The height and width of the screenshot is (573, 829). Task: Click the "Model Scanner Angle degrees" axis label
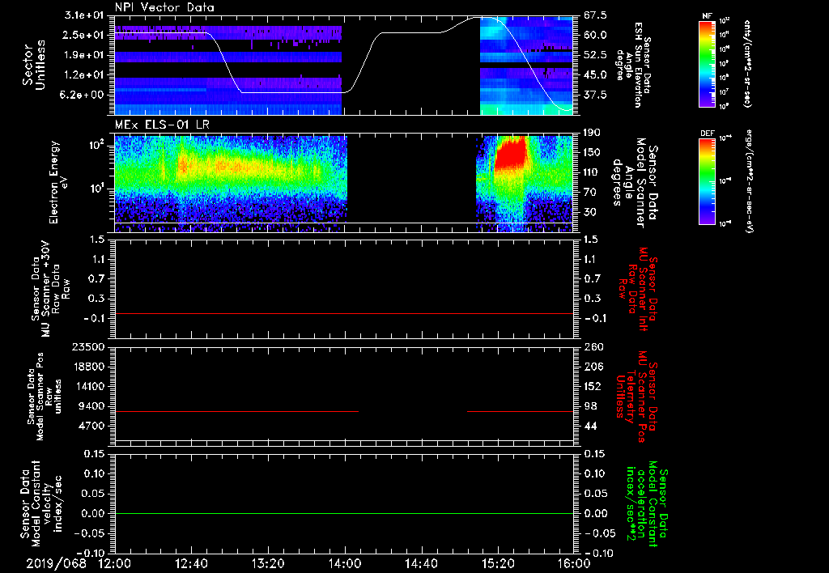point(634,182)
